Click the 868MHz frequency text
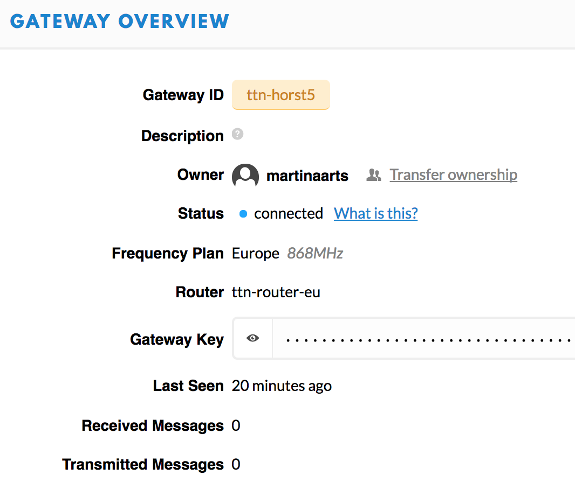Viewport: 575px width, 503px height. [315, 253]
